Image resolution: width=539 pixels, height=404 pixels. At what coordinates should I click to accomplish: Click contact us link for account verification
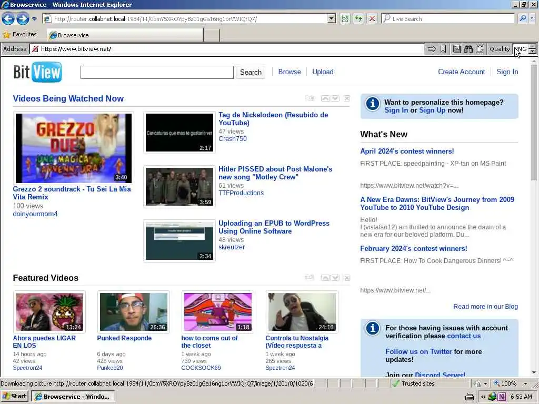tap(464, 336)
